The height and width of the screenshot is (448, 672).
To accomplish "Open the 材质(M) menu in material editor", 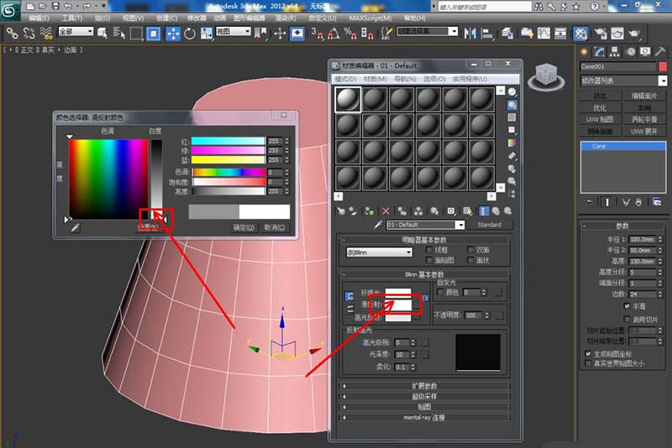I will click(x=374, y=79).
